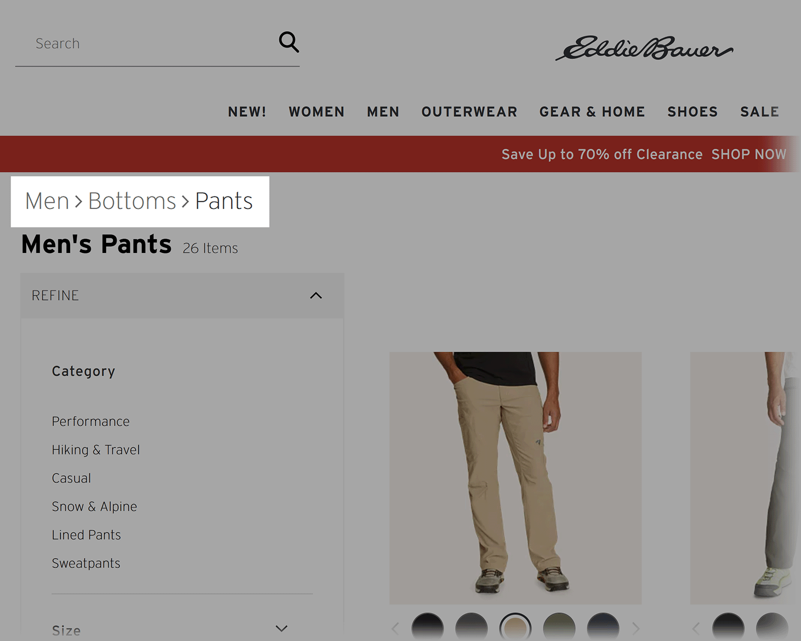Click the right arrow on khaki pants color carousel
This screenshot has width=801, height=641.
click(x=636, y=628)
